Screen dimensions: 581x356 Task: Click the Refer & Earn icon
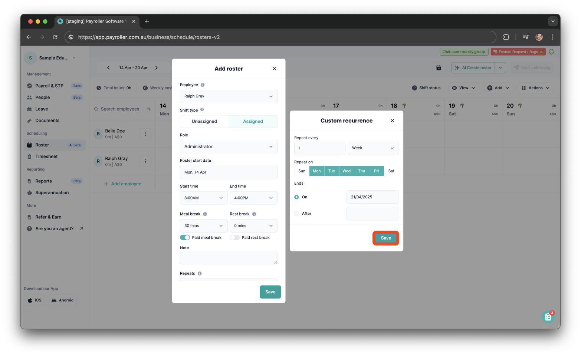(30, 217)
